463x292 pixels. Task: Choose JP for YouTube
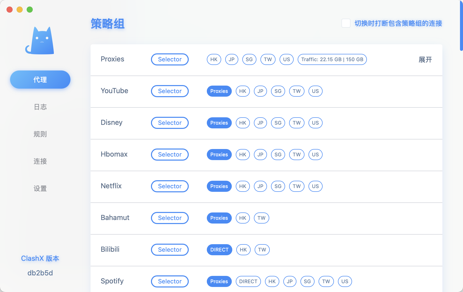click(260, 91)
